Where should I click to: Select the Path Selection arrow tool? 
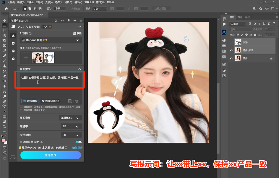click(5, 112)
